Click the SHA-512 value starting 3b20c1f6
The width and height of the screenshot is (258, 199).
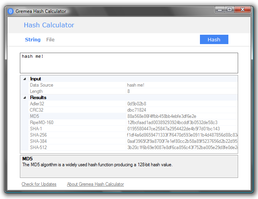pos(182,147)
